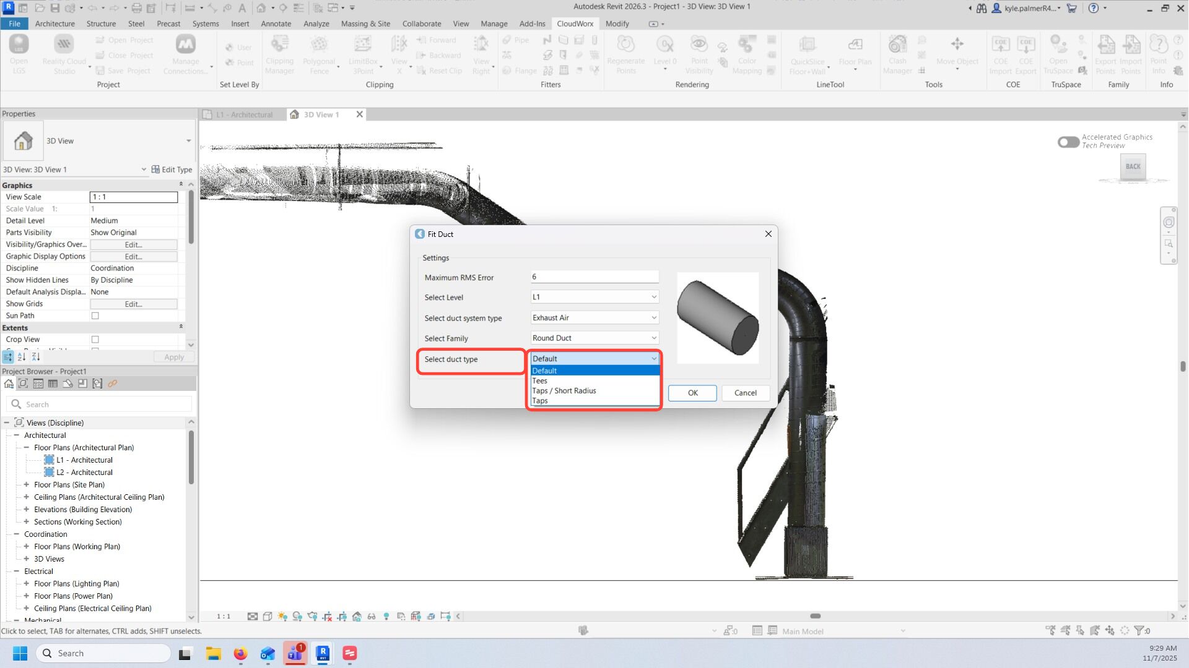Viewport: 1189px width, 668px height.
Task: Click the horizontal view scrollbar thumb
Action: tap(815, 616)
